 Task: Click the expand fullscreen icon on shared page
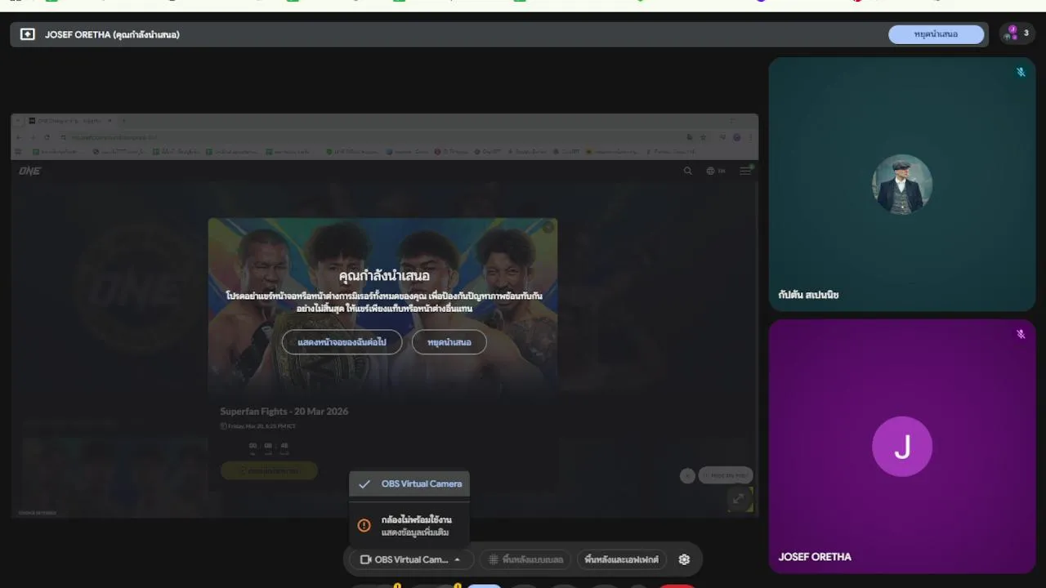tap(739, 498)
